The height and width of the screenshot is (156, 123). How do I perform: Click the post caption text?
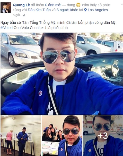[x=58, y=25]
